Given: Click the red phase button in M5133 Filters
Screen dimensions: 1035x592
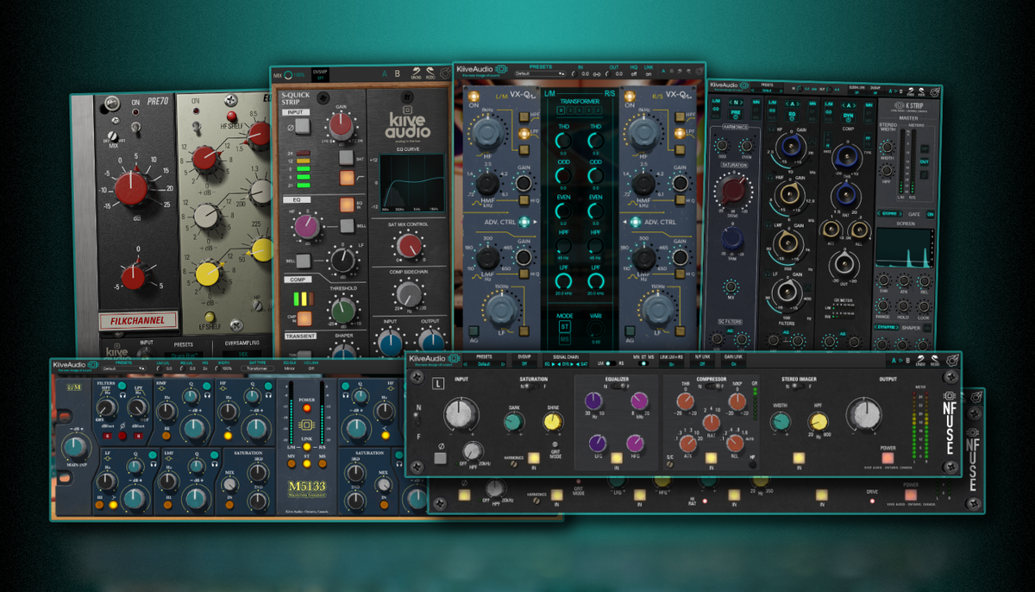Looking at the screenshot, I should 122,436.
